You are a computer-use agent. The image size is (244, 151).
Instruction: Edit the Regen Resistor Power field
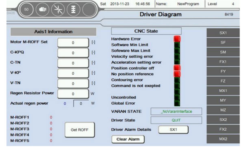[x=73, y=94]
